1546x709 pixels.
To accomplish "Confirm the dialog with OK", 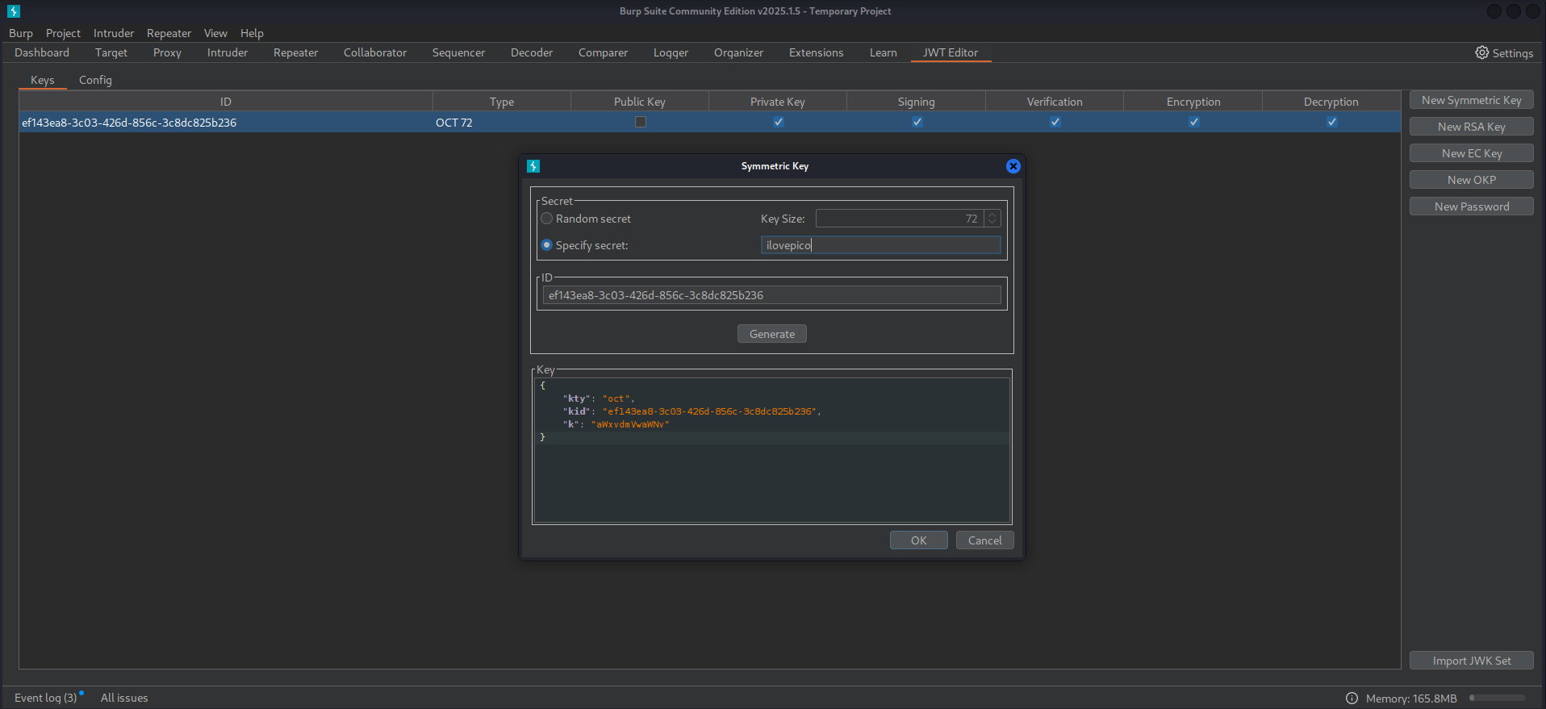I will 919,540.
